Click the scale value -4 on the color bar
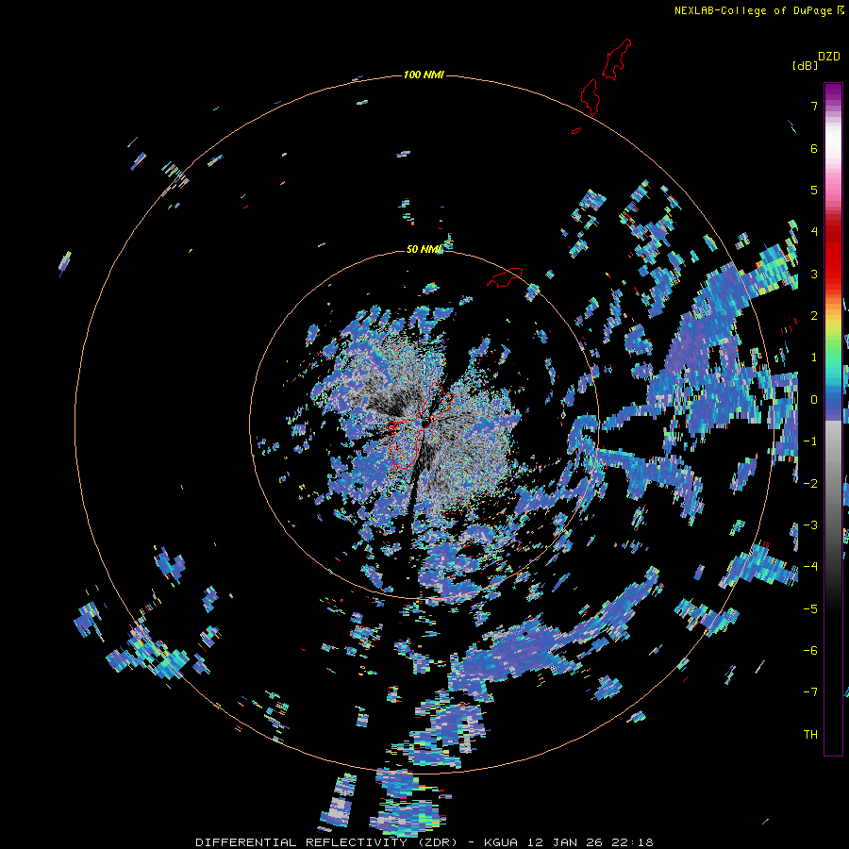Screen dimensions: 849x849 point(810,567)
